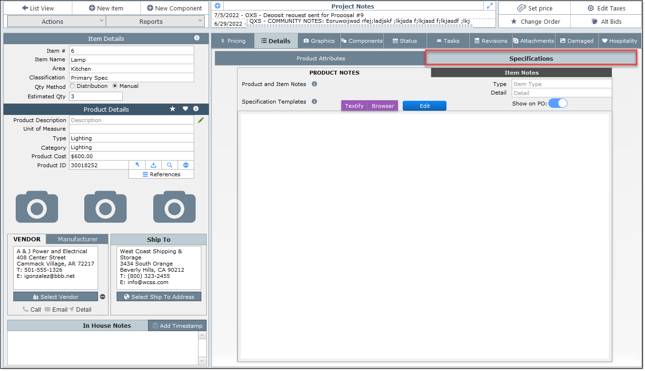Remove vendor with the minus circle icon
645x371 pixels.
pyautogui.click(x=102, y=297)
